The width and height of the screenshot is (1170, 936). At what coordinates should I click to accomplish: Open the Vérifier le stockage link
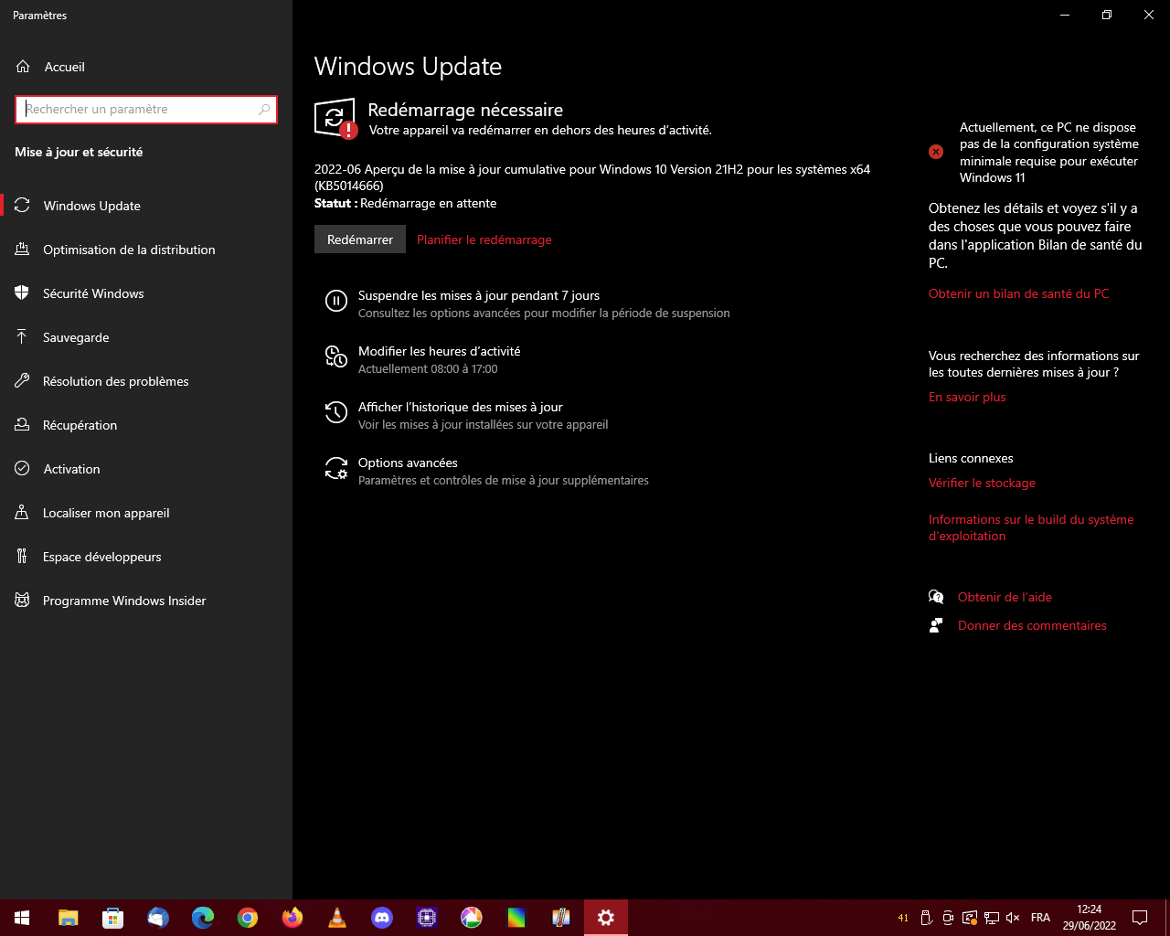pyautogui.click(x=982, y=483)
